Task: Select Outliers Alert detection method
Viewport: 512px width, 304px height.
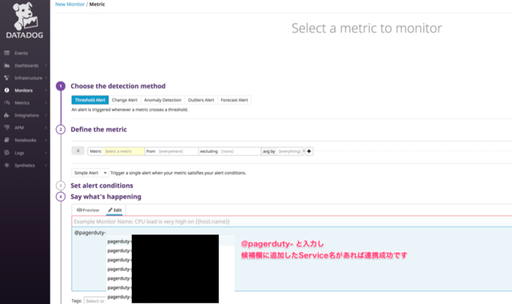Action: tap(201, 100)
